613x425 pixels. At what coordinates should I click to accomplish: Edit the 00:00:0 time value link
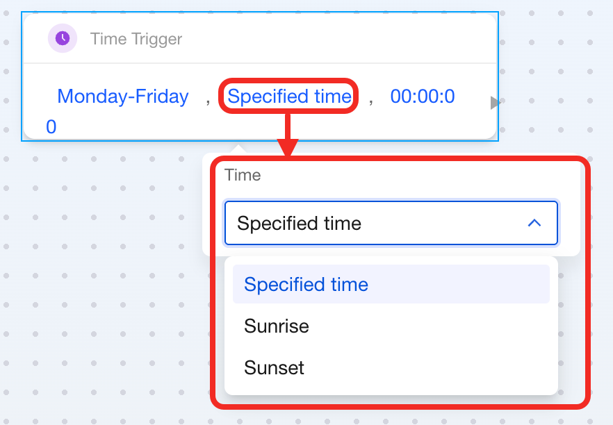pos(423,97)
